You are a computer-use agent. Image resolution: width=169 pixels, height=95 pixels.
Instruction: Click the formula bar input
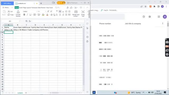click(58, 21)
